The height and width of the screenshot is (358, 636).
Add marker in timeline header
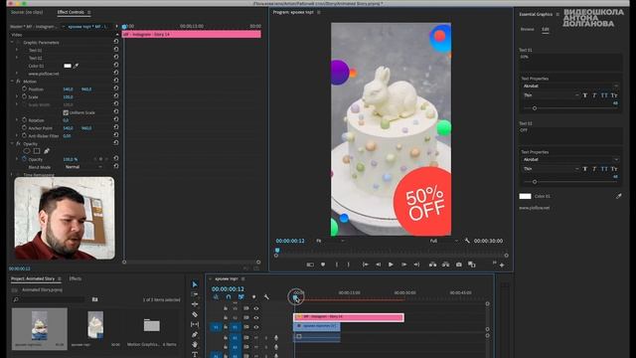tap(254, 297)
